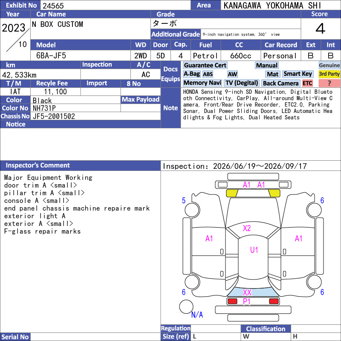This screenshot has height=341, width=341.
Task: Select the AW equipment badge
Action: pos(232,74)
